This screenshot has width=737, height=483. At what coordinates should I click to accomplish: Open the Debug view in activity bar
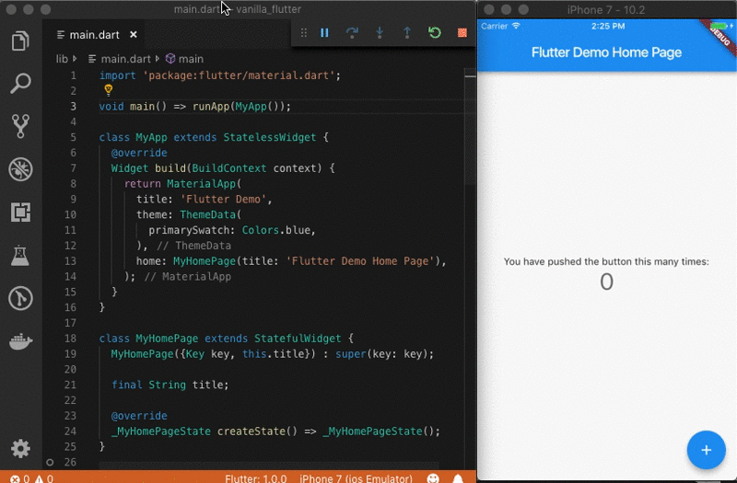pyautogui.click(x=20, y=169)
